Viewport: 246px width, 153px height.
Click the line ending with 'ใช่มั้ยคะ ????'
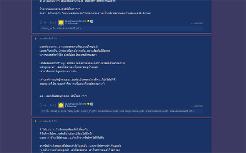[63, 96]
